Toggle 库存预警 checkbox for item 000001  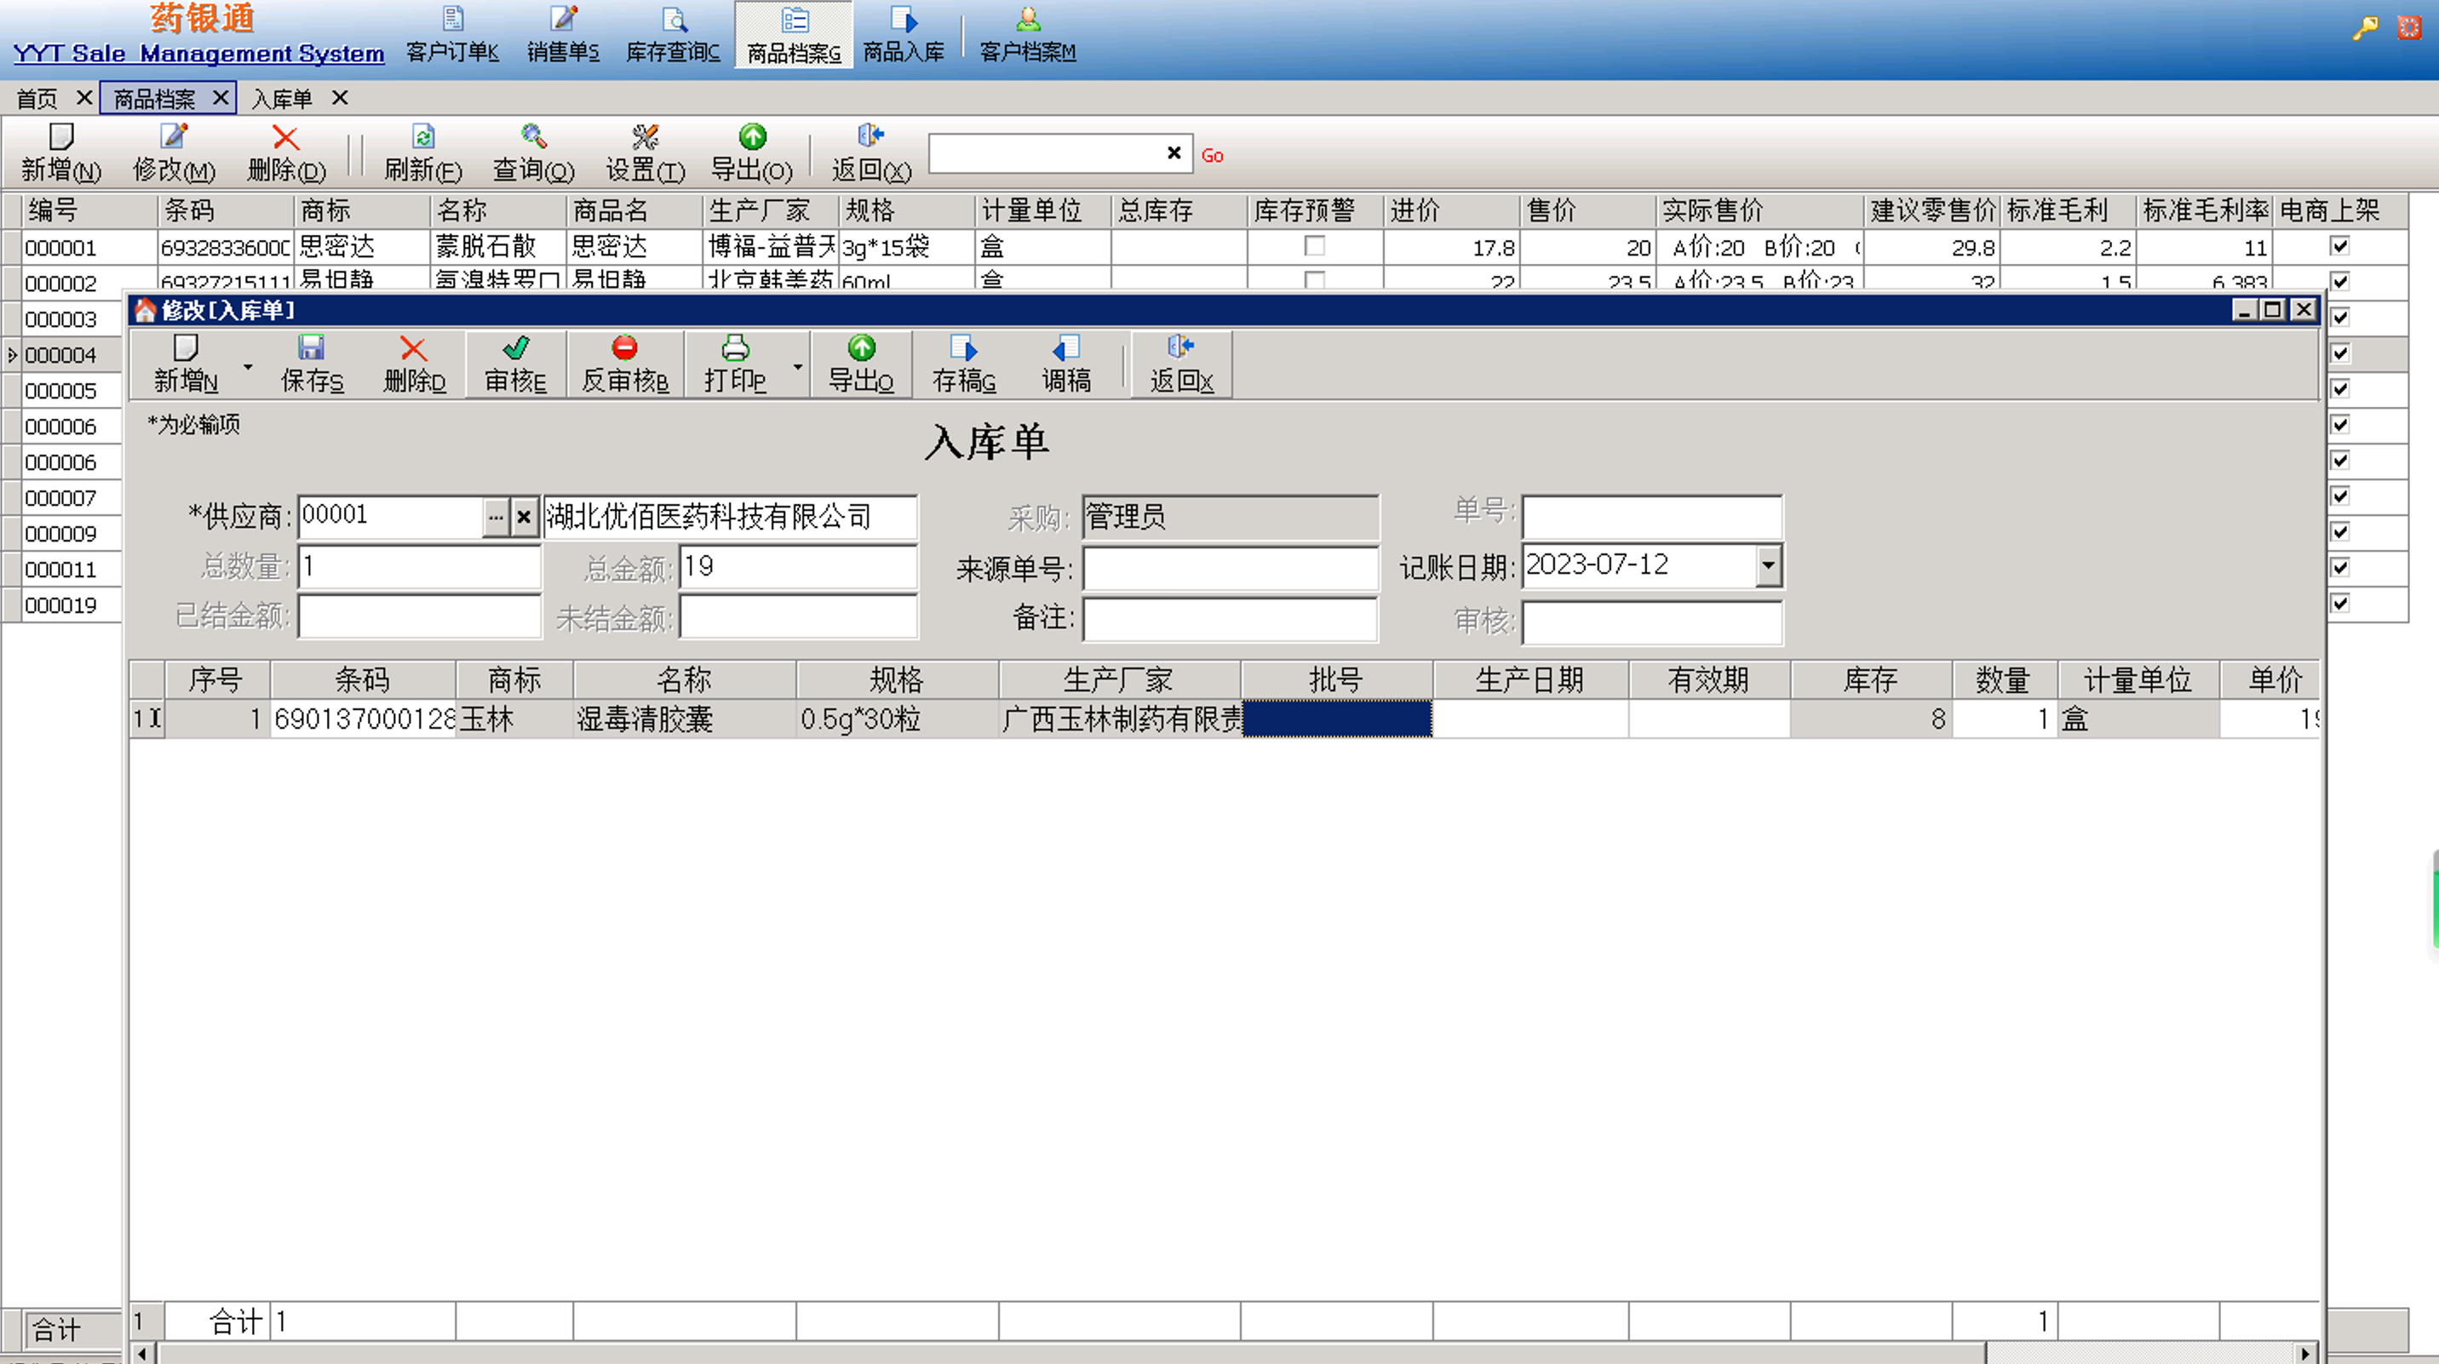[x=1314, y=246]
